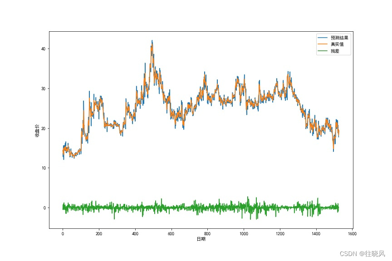
Task: Click the x-axis label 日期
Action: click(201, 239)
